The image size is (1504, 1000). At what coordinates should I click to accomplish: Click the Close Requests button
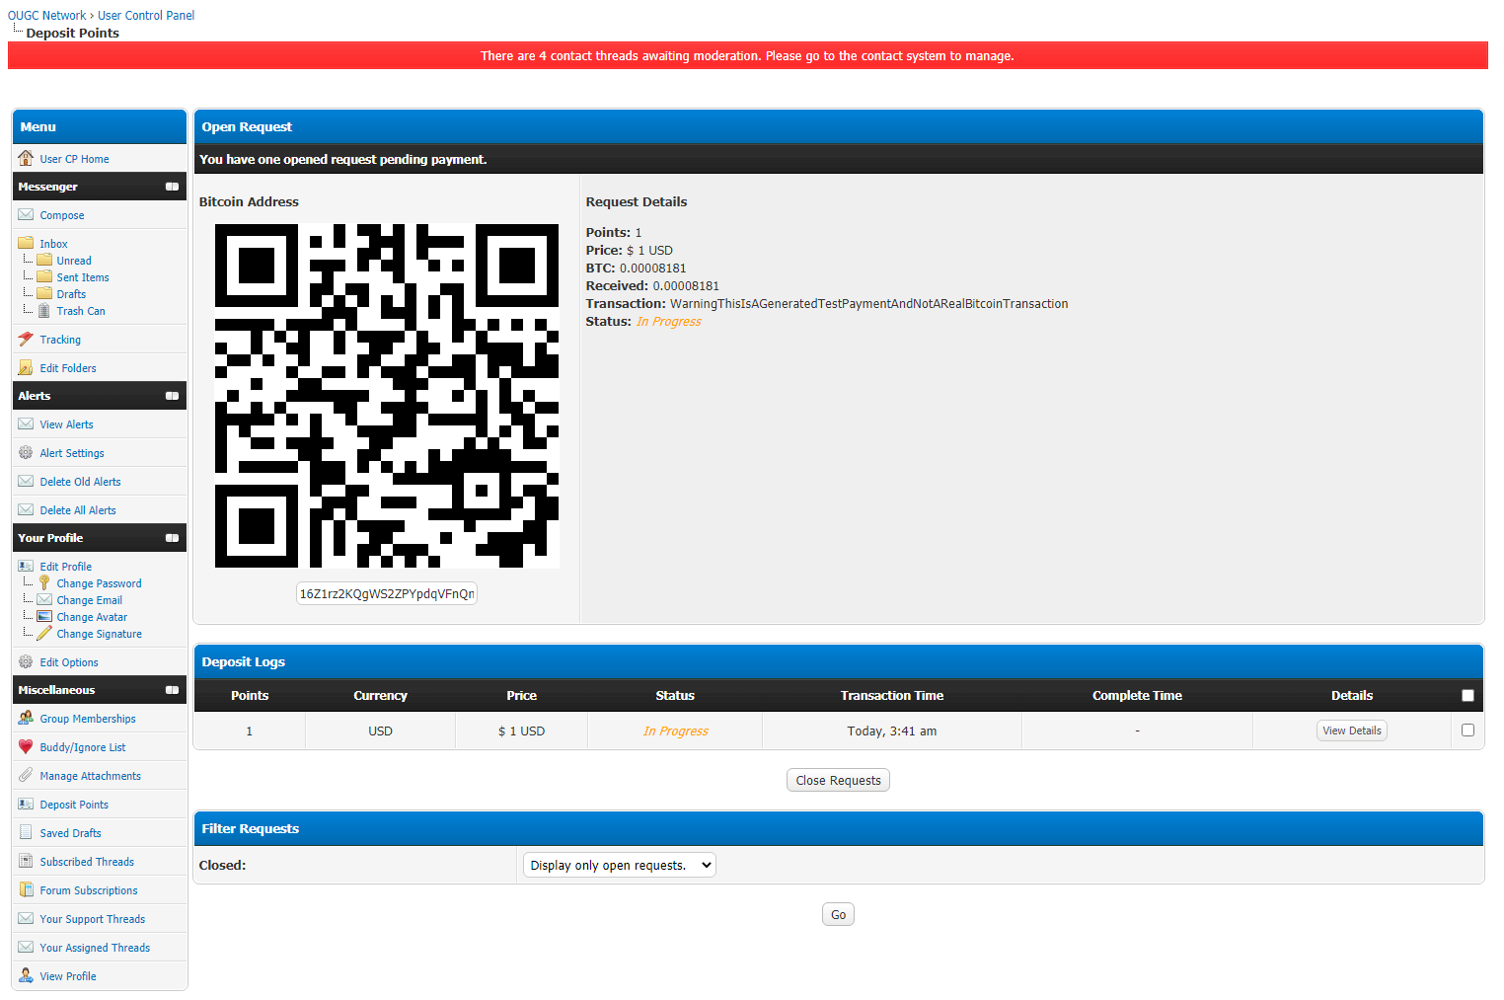pyautogui.click(x=838, y=780)
